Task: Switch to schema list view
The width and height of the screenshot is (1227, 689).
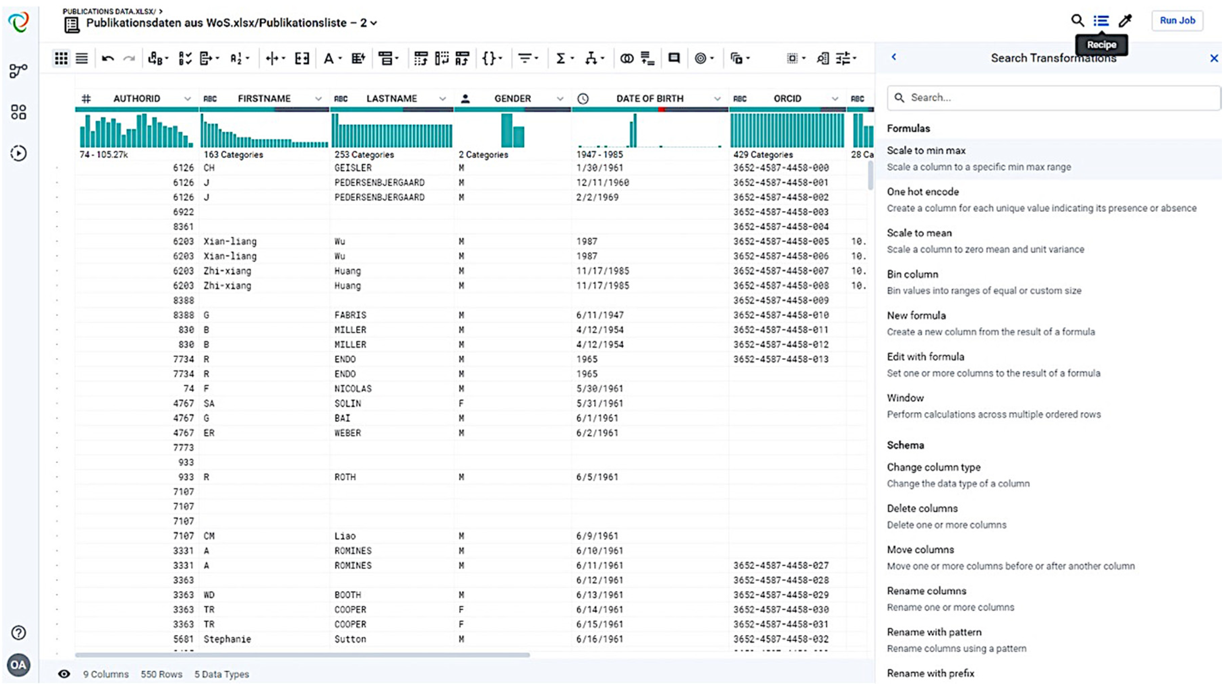Action: pyautogui.click(x=82, y=59)
